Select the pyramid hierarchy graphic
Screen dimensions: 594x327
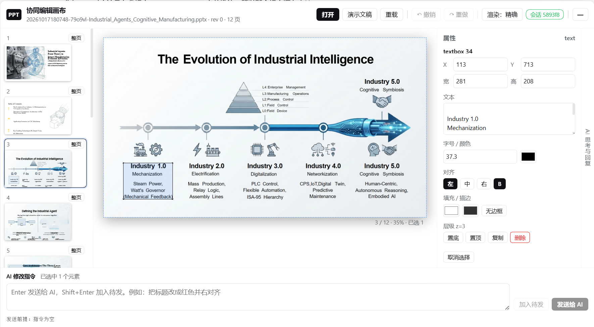tap(244, 97)
